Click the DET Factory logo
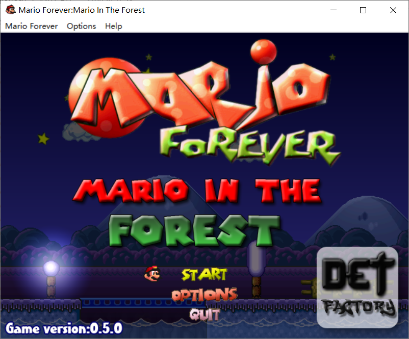 click(357, 288)
